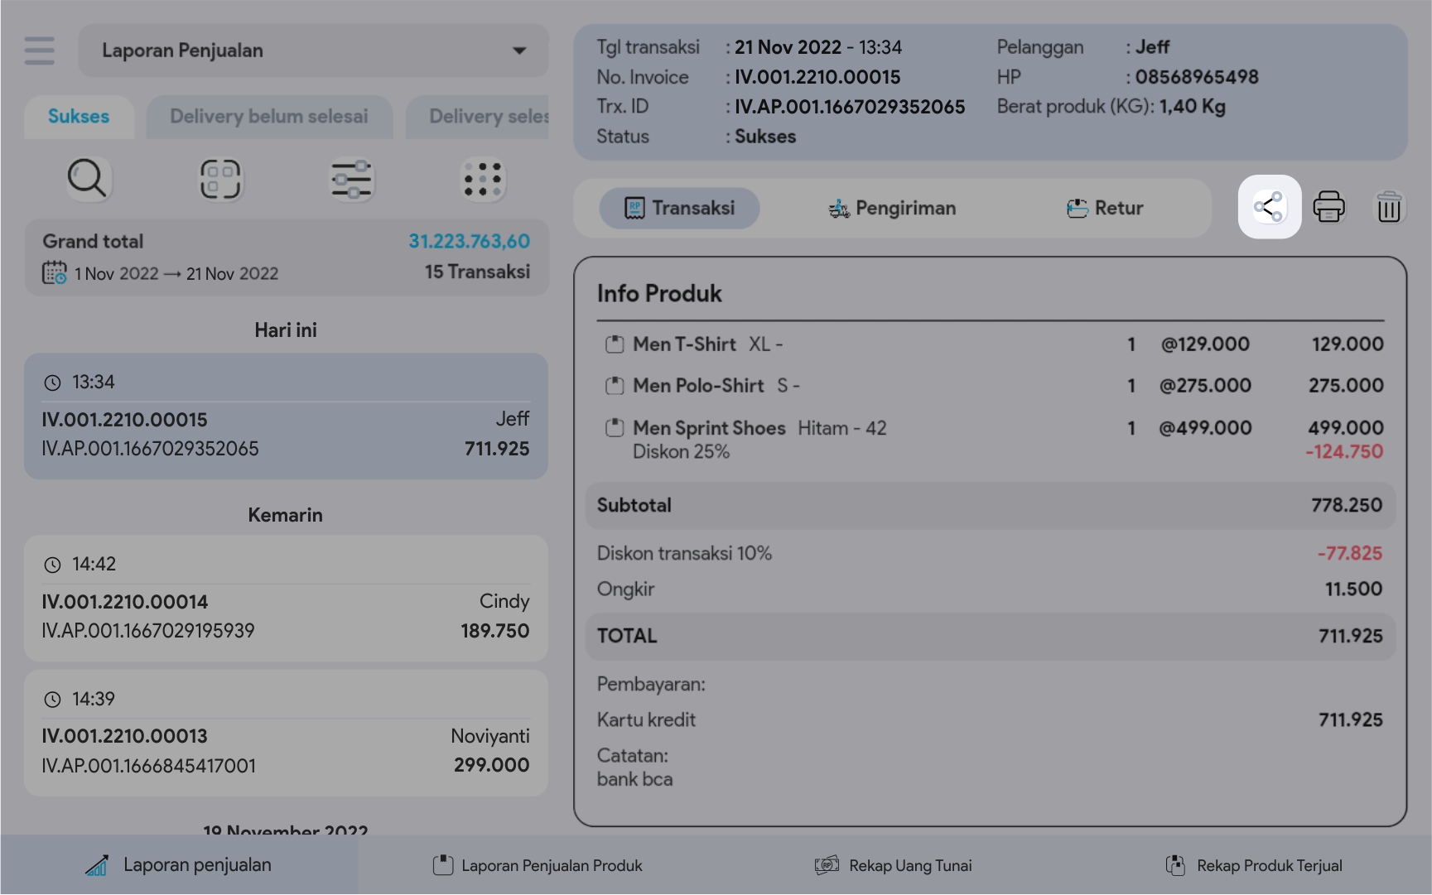Click the search magnifier icon
The image size is (1432, 895).
87,179
